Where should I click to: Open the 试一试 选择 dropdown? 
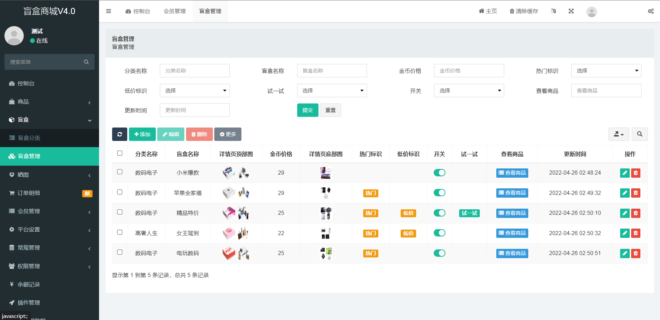(x=332, y=90)
